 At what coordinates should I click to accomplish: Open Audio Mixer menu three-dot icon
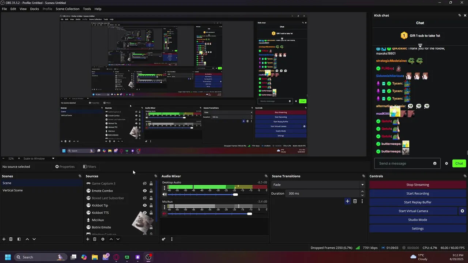click(x=172, y=239)
